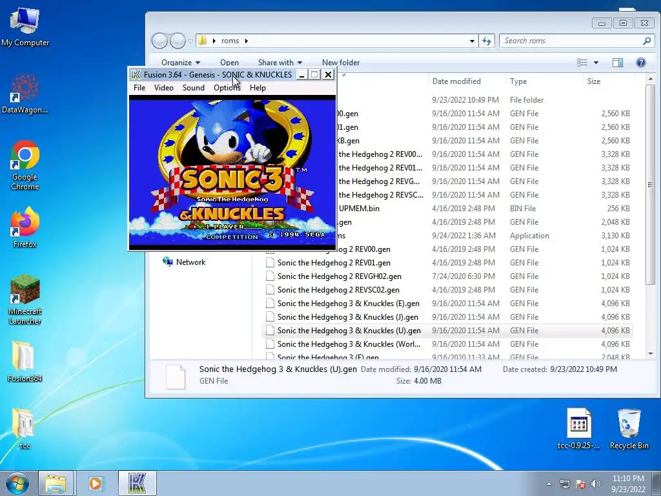Click the roms breadcrumb in address bar
This screenshot has height=496, width=661.
230,41
